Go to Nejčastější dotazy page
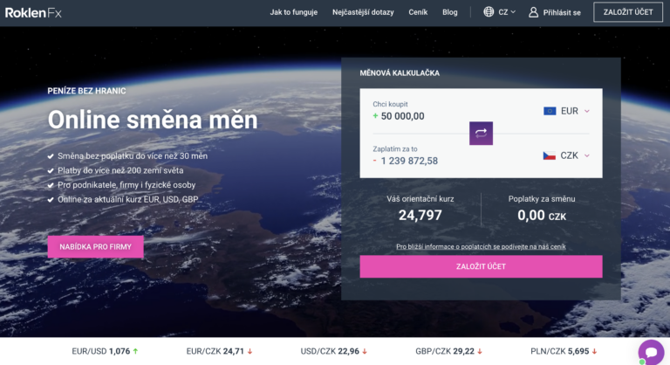 coord(365,12)
